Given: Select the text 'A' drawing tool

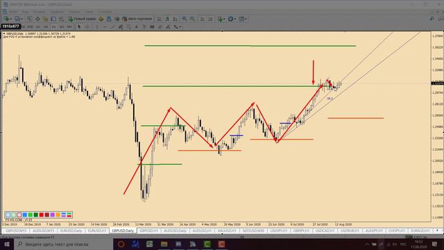Looking at the screenshot, I should [x=137, y=26].
